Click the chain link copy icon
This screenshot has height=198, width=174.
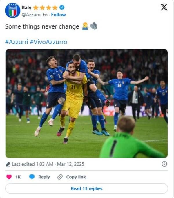point(60,177)
